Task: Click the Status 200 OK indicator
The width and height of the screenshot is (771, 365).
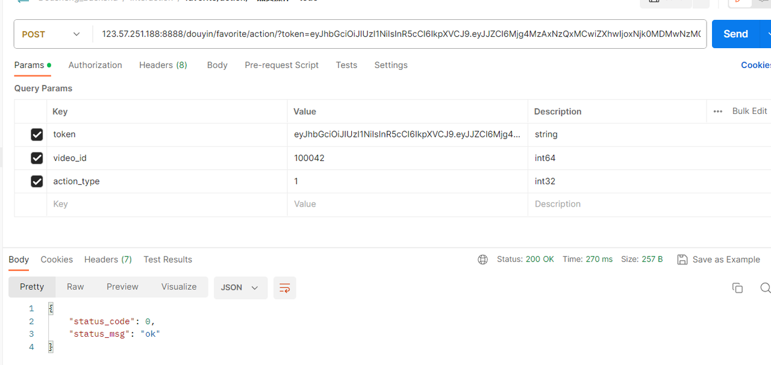Action: click(x=525, y=260)
